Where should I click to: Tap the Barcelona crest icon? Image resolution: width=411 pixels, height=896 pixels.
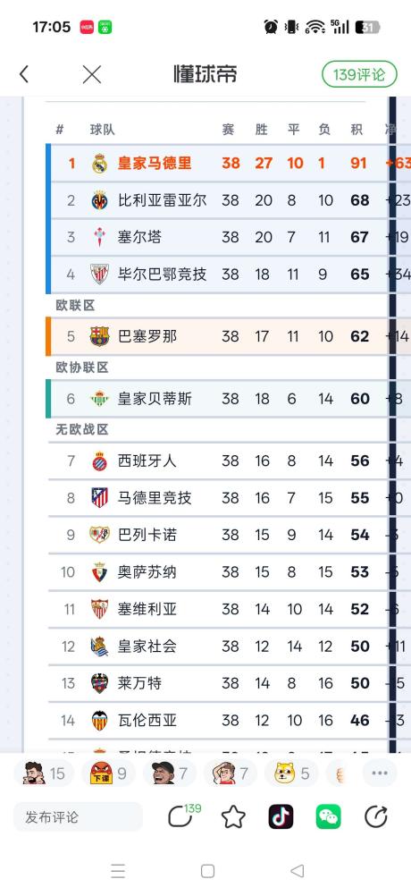[x=99, y=336]
